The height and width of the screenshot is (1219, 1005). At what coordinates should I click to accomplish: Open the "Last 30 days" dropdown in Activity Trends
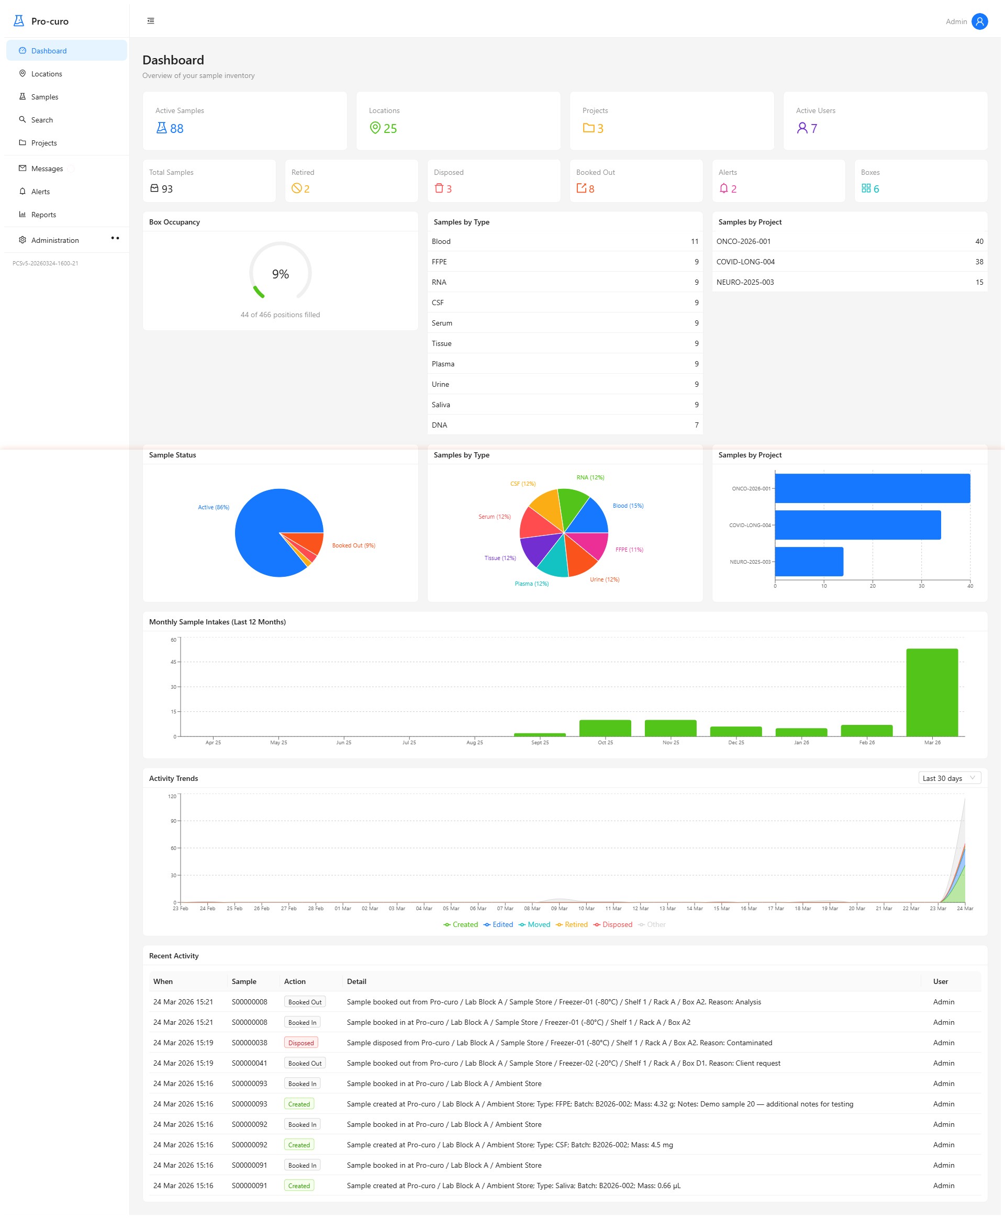tap(948, 778)
